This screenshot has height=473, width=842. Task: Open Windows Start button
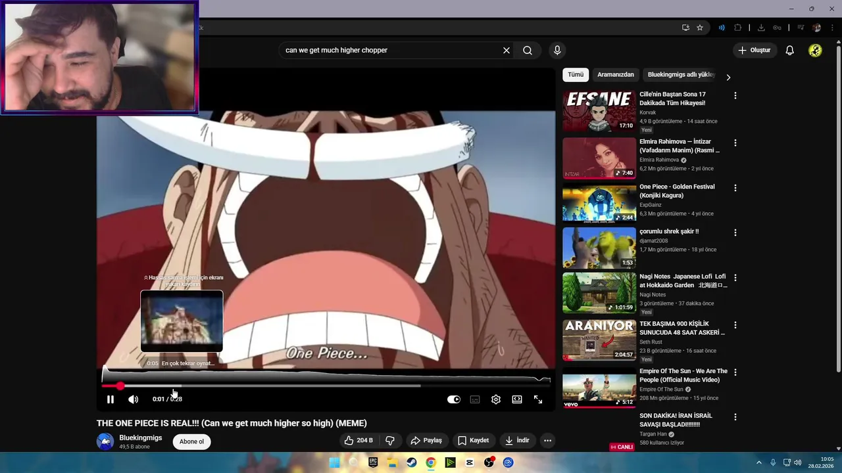[334, 462]
